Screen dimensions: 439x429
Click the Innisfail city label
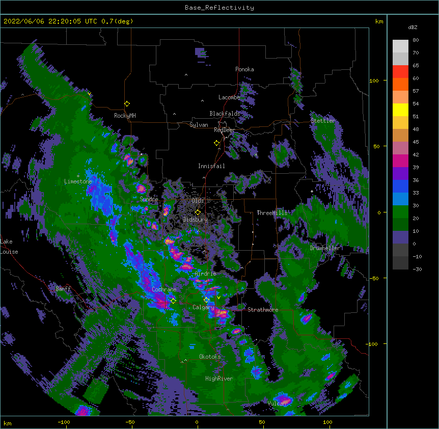coord(211,166)
